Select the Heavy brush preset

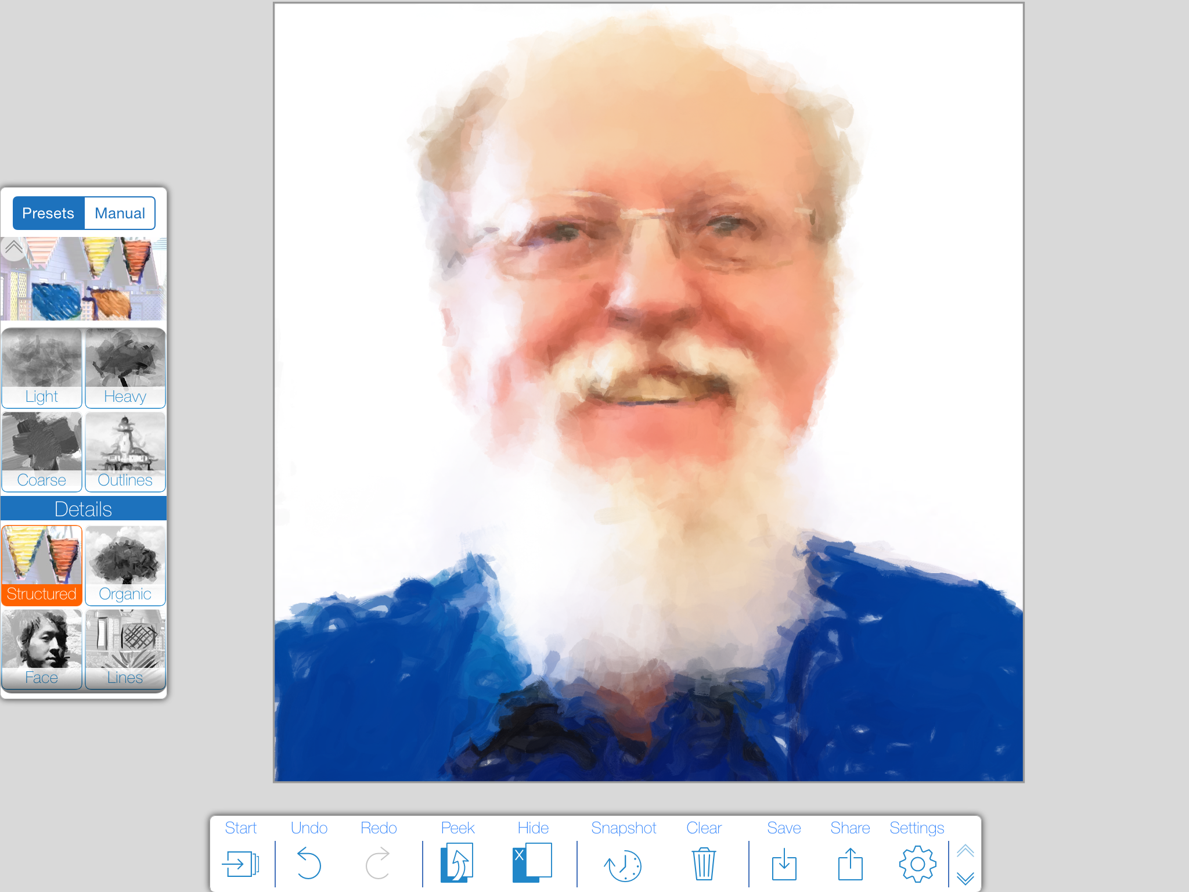pos(125,368)
